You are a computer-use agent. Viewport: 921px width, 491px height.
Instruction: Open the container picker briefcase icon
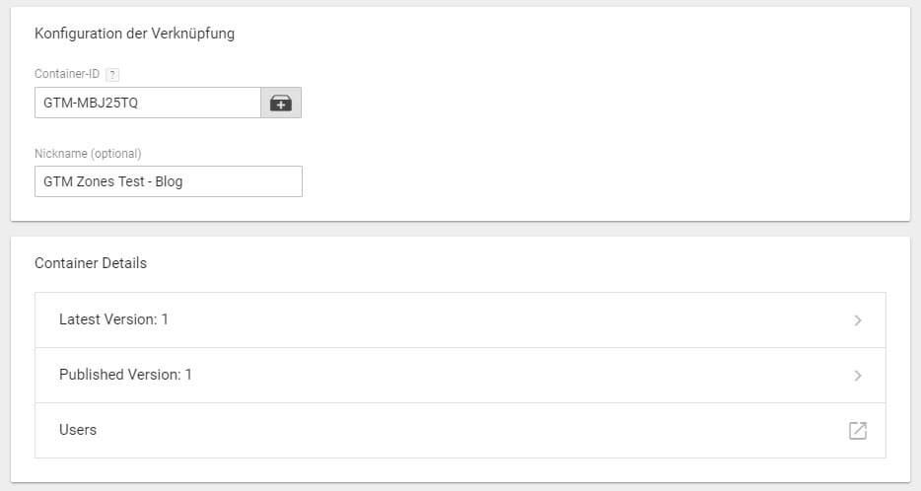click(x=281, y=103)
